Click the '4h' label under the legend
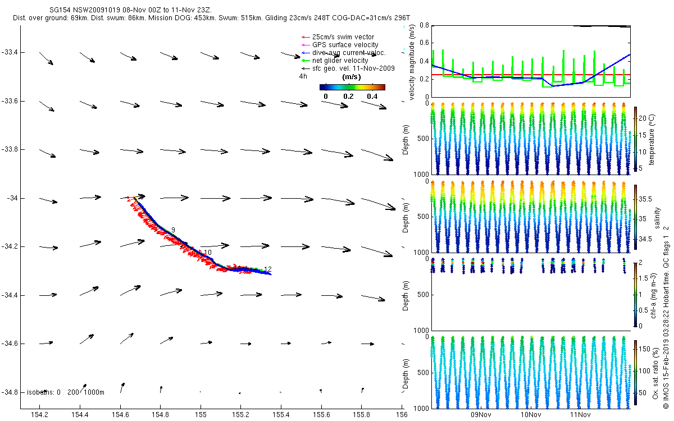Screen dimensions: 674x421 coord(303,76)
